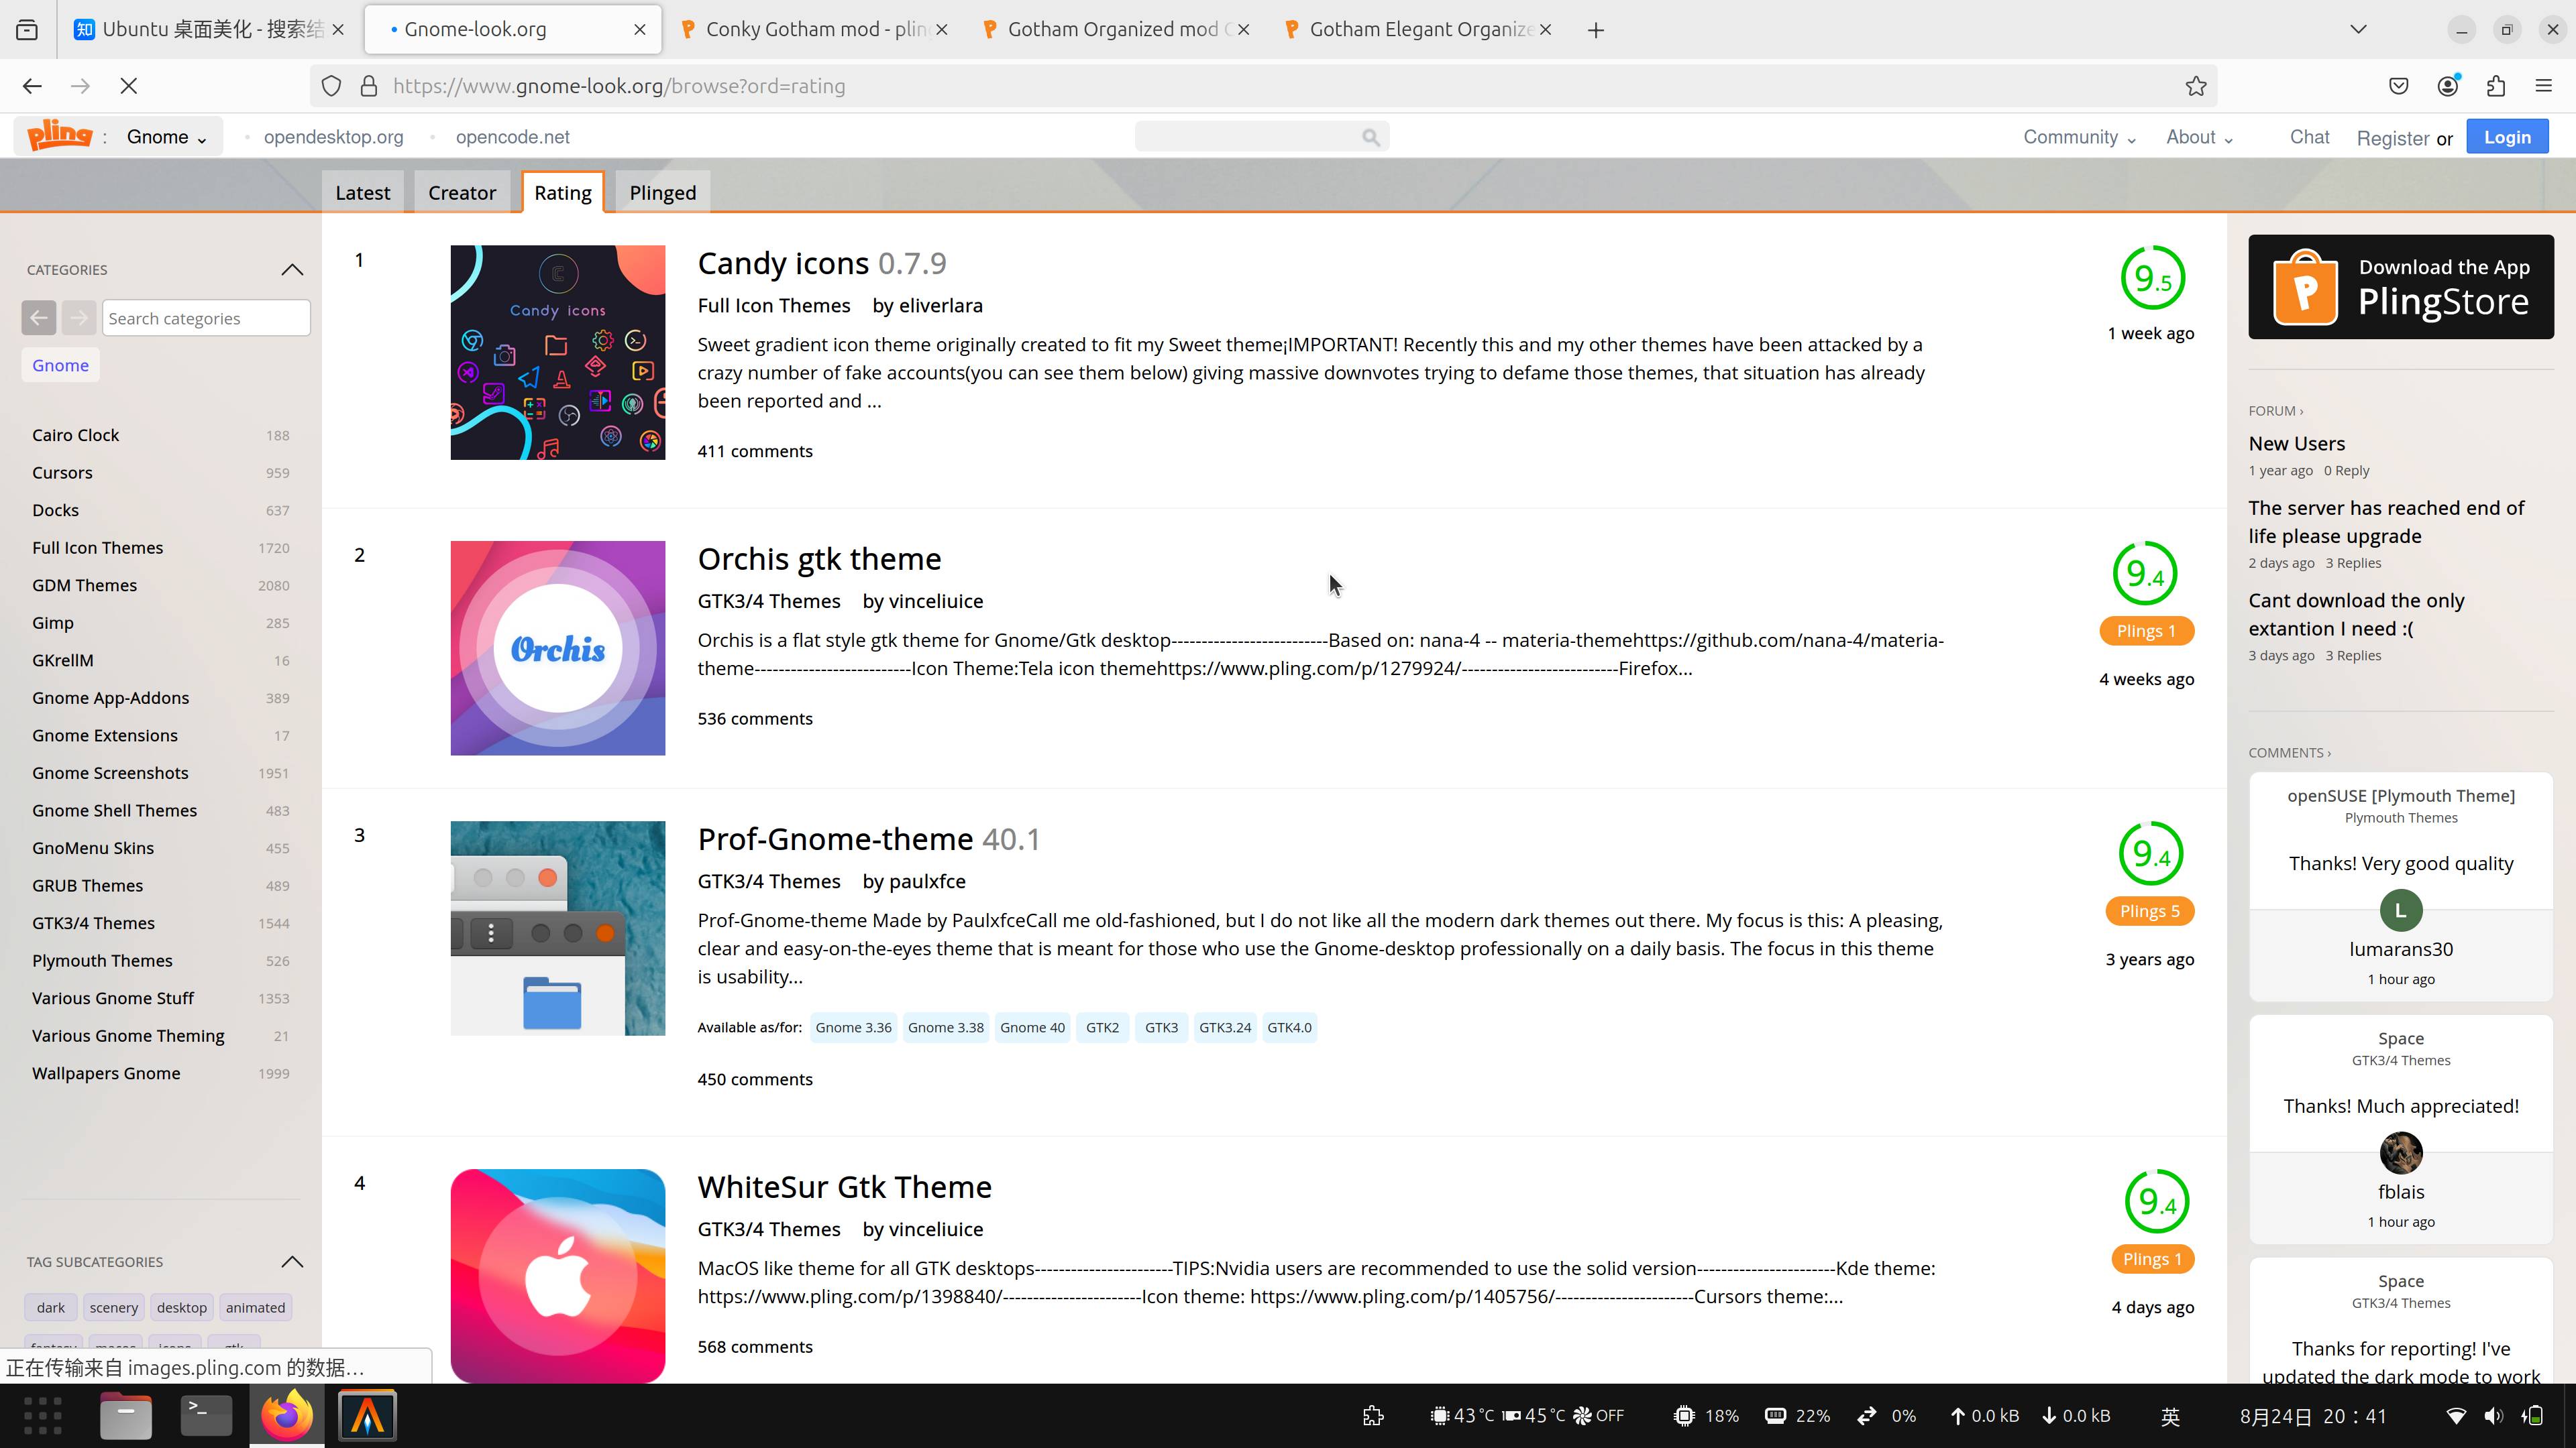This screenshot has height=1448, width=2576.
Task: Submit search with the magnifier icon
Action: (x=1371, y=137)
